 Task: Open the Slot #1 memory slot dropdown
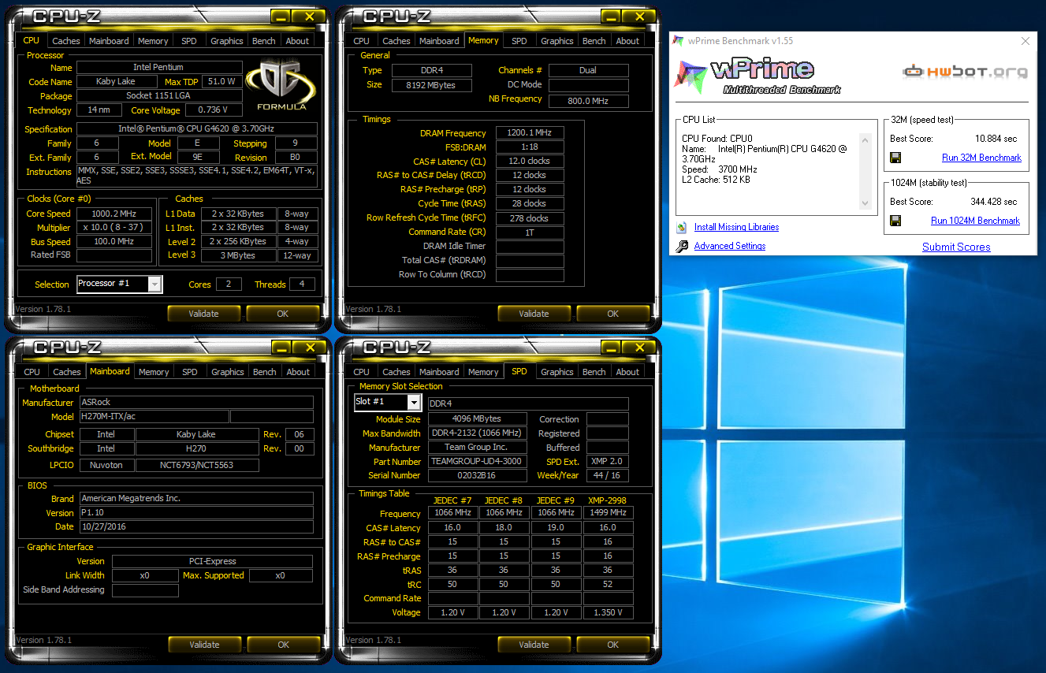coord(414,403)
